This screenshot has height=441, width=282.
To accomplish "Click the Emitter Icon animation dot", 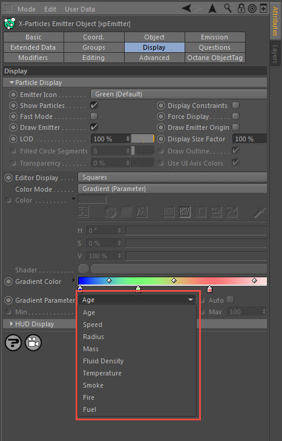I will [x=13, y=95].
